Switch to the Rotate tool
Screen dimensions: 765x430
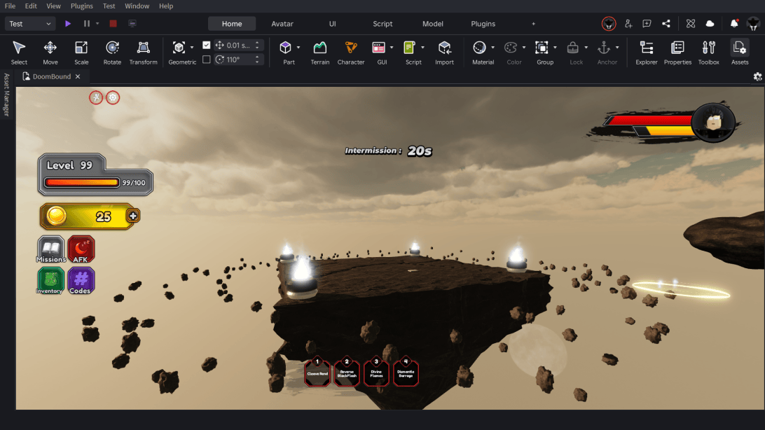click(112, 52)
